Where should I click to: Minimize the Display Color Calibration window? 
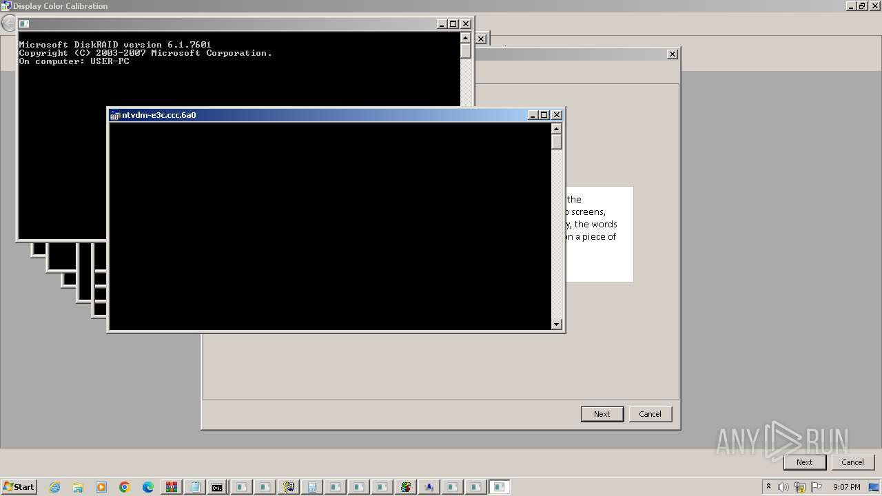tap(851, 6)
